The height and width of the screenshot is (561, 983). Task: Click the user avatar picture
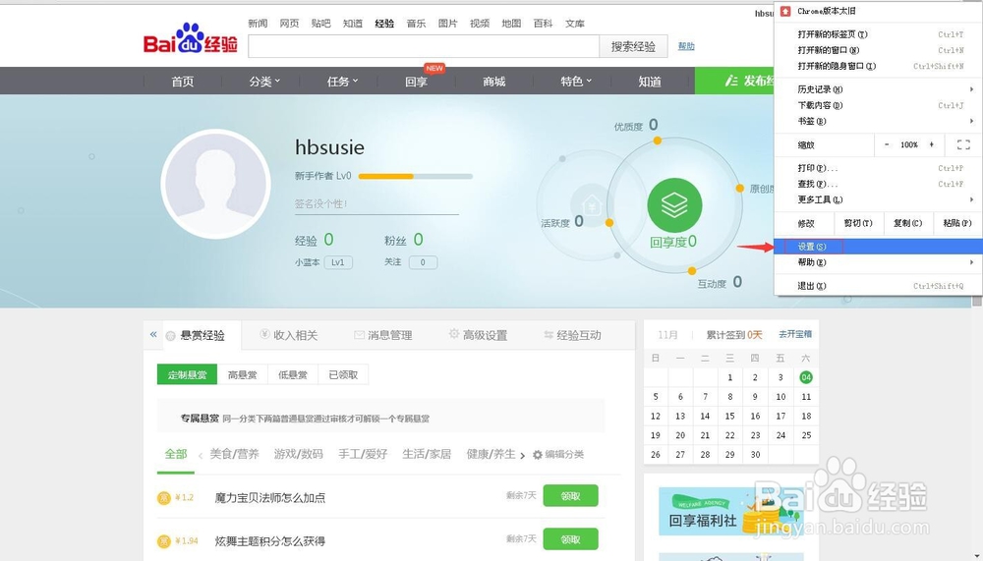215,185
